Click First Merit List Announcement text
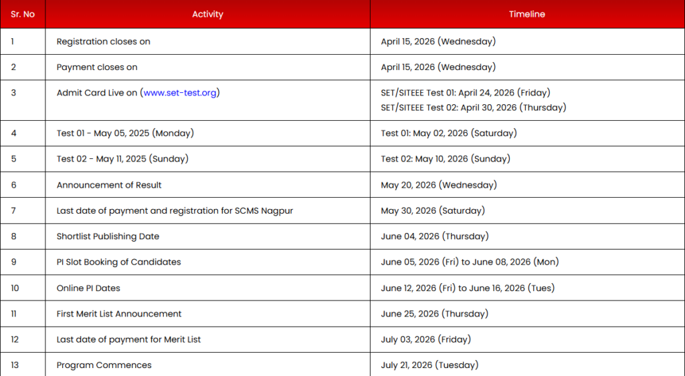The width and height of the screenshot is (685, 376). tap(119, 314)
